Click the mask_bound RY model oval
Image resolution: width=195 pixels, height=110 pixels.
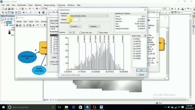click(x=27, y=57)
